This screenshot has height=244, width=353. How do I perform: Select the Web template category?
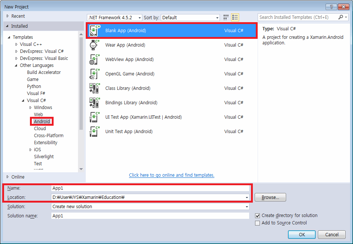click(x=38, y=114)
